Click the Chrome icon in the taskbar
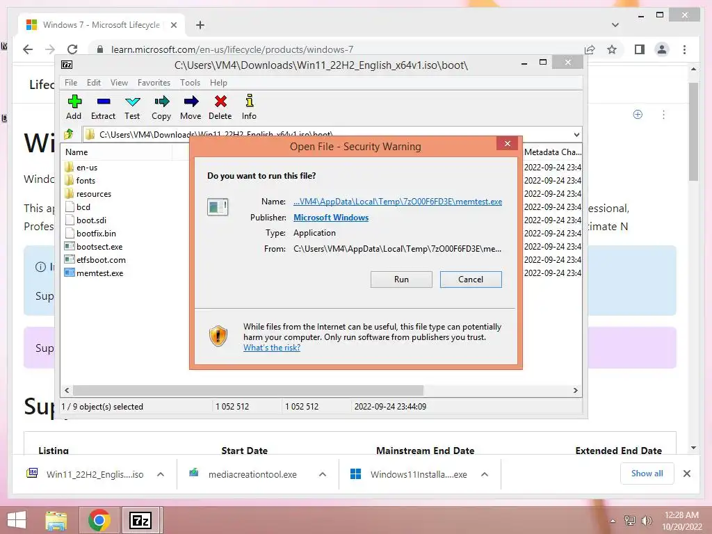 click(99, 520)
